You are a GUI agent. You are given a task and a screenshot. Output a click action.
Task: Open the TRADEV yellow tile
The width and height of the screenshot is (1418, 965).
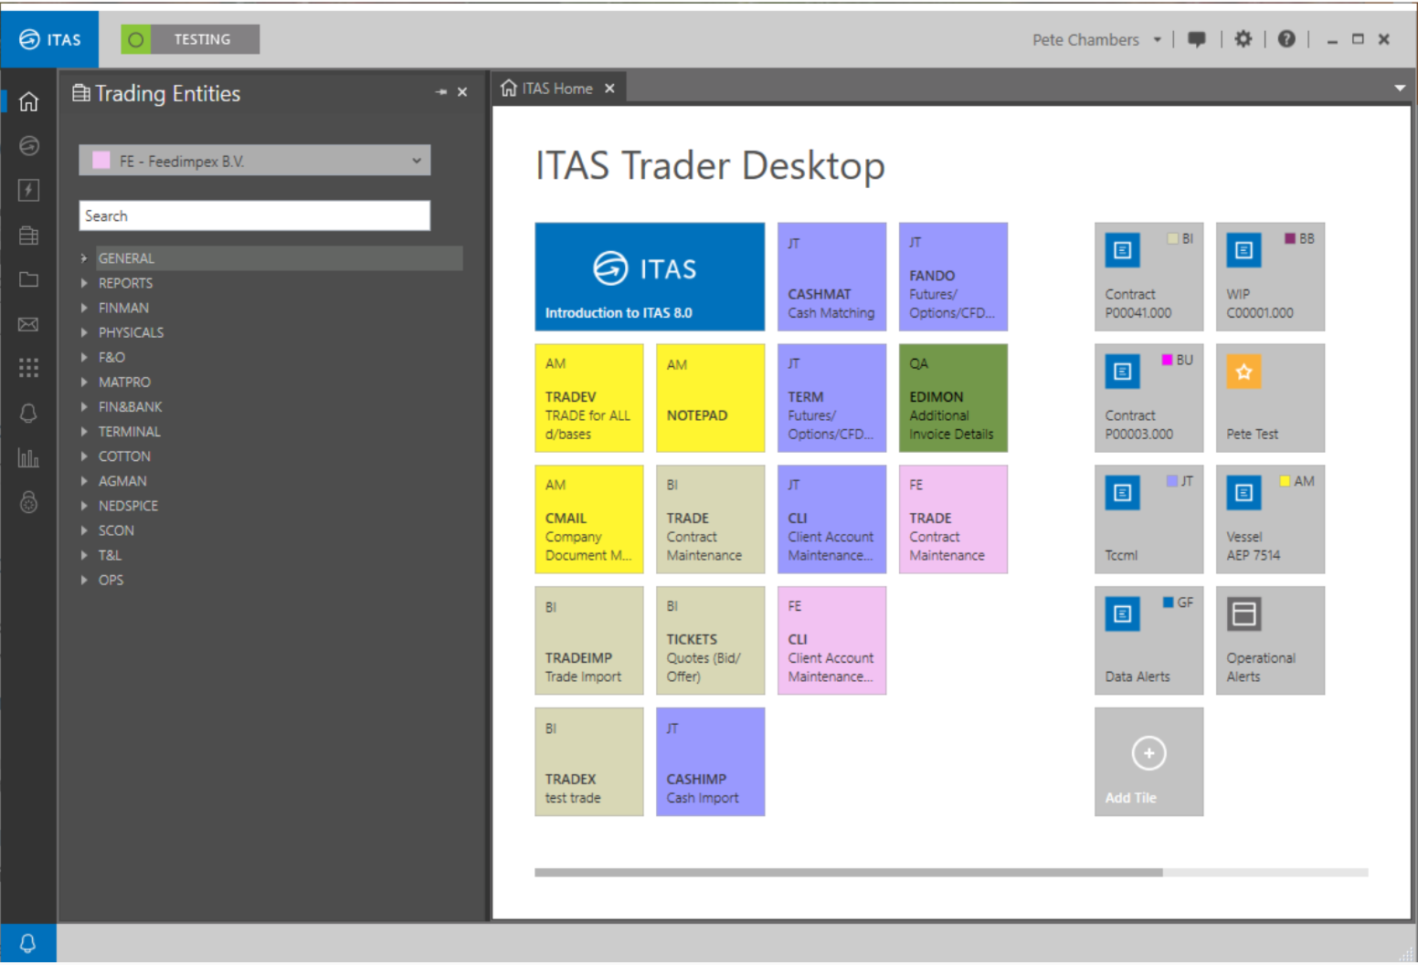pos(589,398)
